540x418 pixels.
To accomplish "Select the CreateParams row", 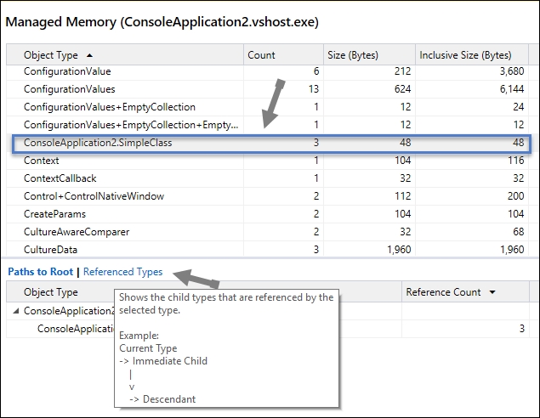I will coord(267,214).
